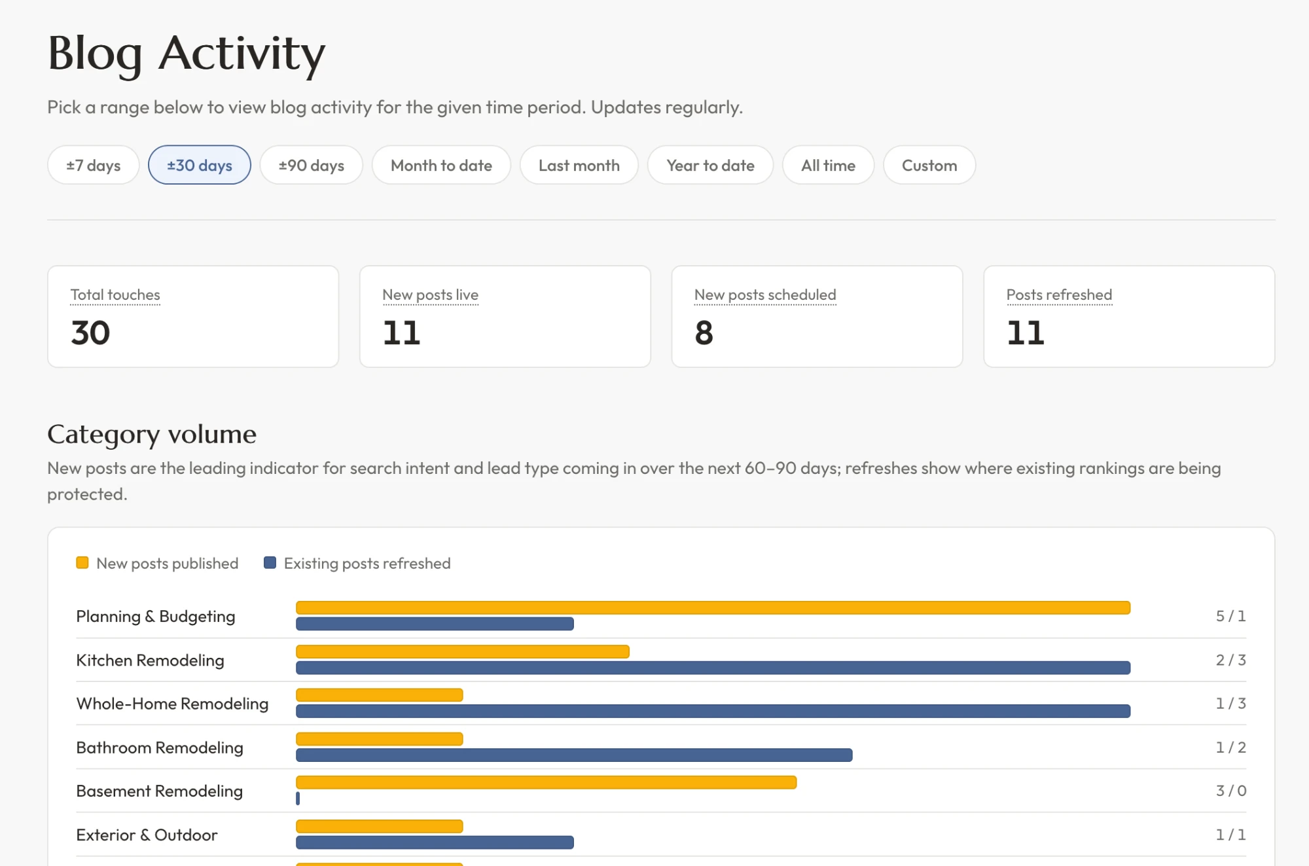Click the blue Existing posts refreshed swatch
1309x866 pixels.
point(270,563)
